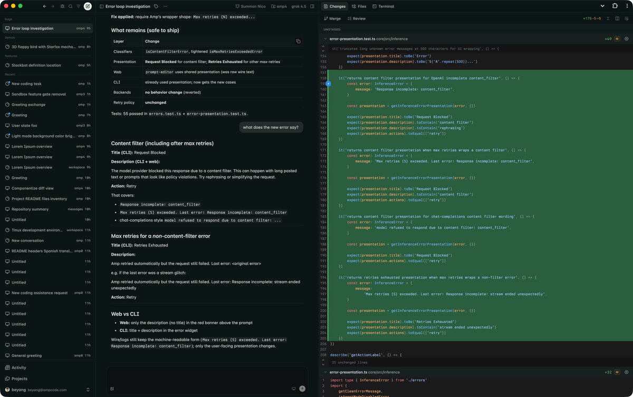The width and height of the screenshot is (633, 397).
Task: Open the New coding task thread
Action: pos(47,84)
